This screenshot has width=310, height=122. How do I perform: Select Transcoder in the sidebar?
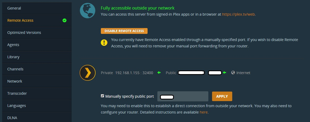pyautogui.click(x=37, y=93)
